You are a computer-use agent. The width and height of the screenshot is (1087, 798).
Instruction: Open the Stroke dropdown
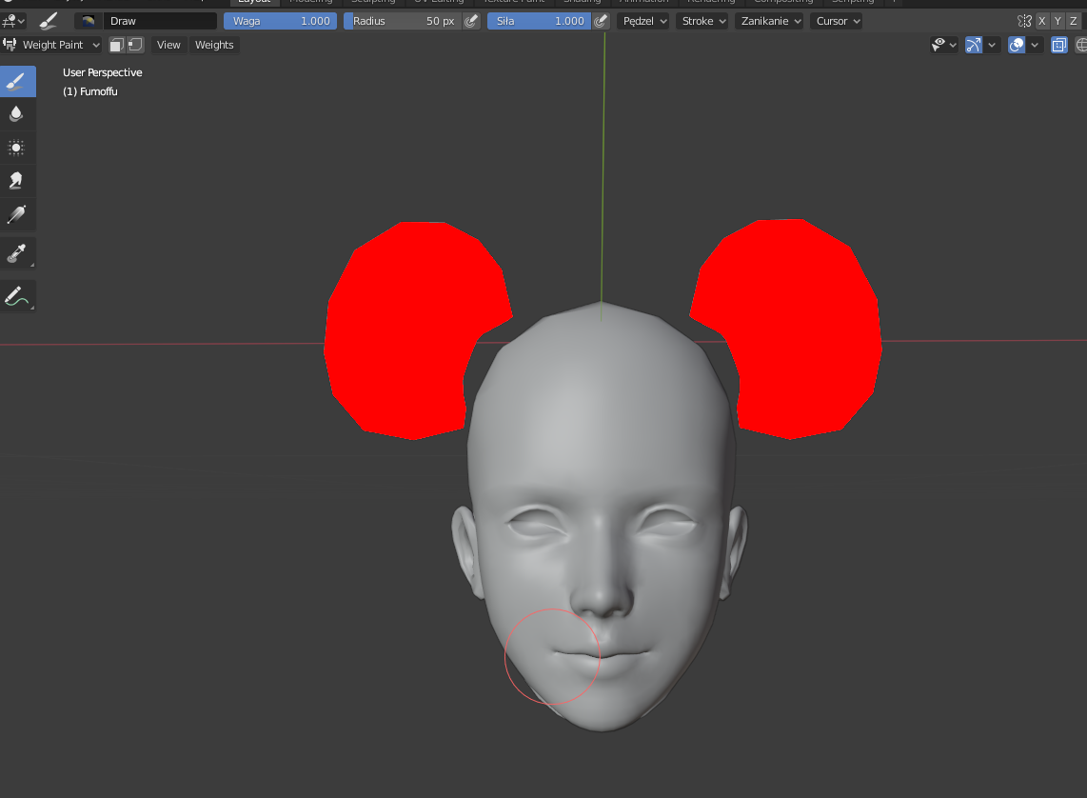[703, 21]
